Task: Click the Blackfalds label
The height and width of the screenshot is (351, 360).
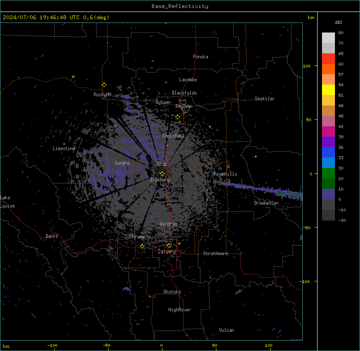Action: click(184, 93)
